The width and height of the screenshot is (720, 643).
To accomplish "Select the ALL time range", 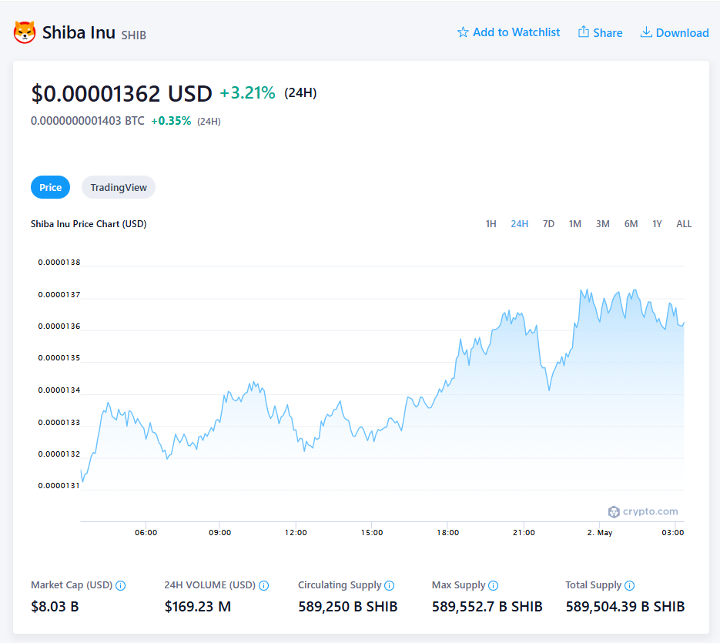I will (684, 224).
